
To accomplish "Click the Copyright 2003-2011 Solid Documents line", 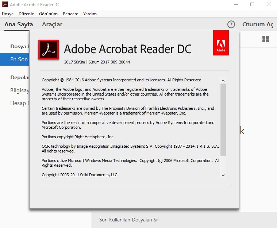I will [x=80, y=175].
